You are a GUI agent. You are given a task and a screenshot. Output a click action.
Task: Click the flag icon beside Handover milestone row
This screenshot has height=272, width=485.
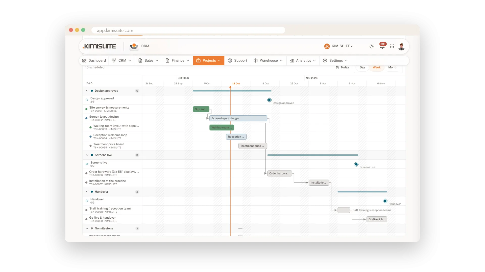[87, 201]
